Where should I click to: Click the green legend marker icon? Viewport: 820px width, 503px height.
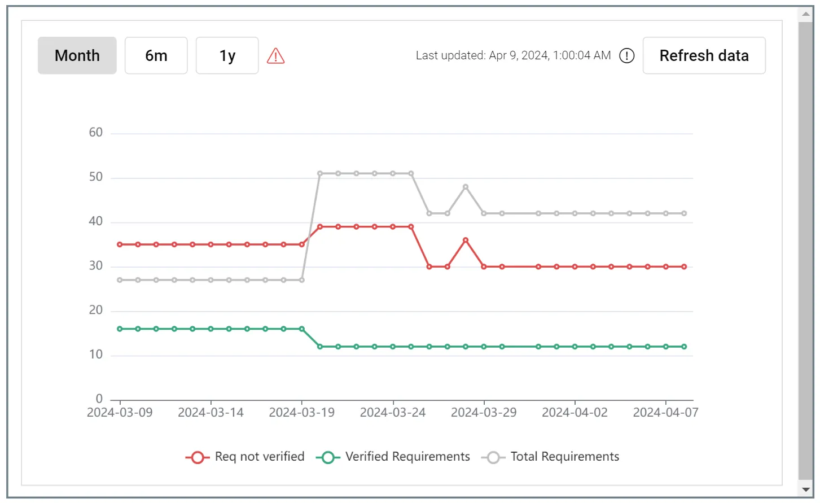328,457
